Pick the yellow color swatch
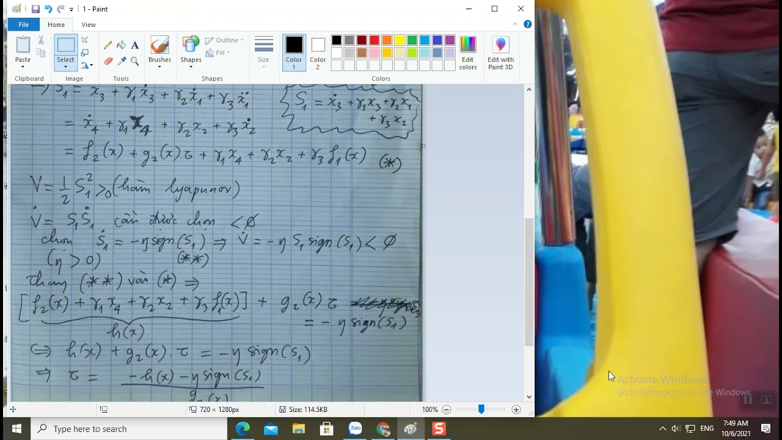This screenshot has height=440, width=782. [400, 40]
